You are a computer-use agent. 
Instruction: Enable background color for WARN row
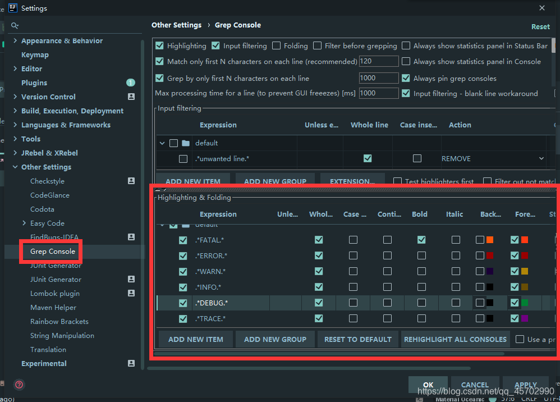(480, 271)
